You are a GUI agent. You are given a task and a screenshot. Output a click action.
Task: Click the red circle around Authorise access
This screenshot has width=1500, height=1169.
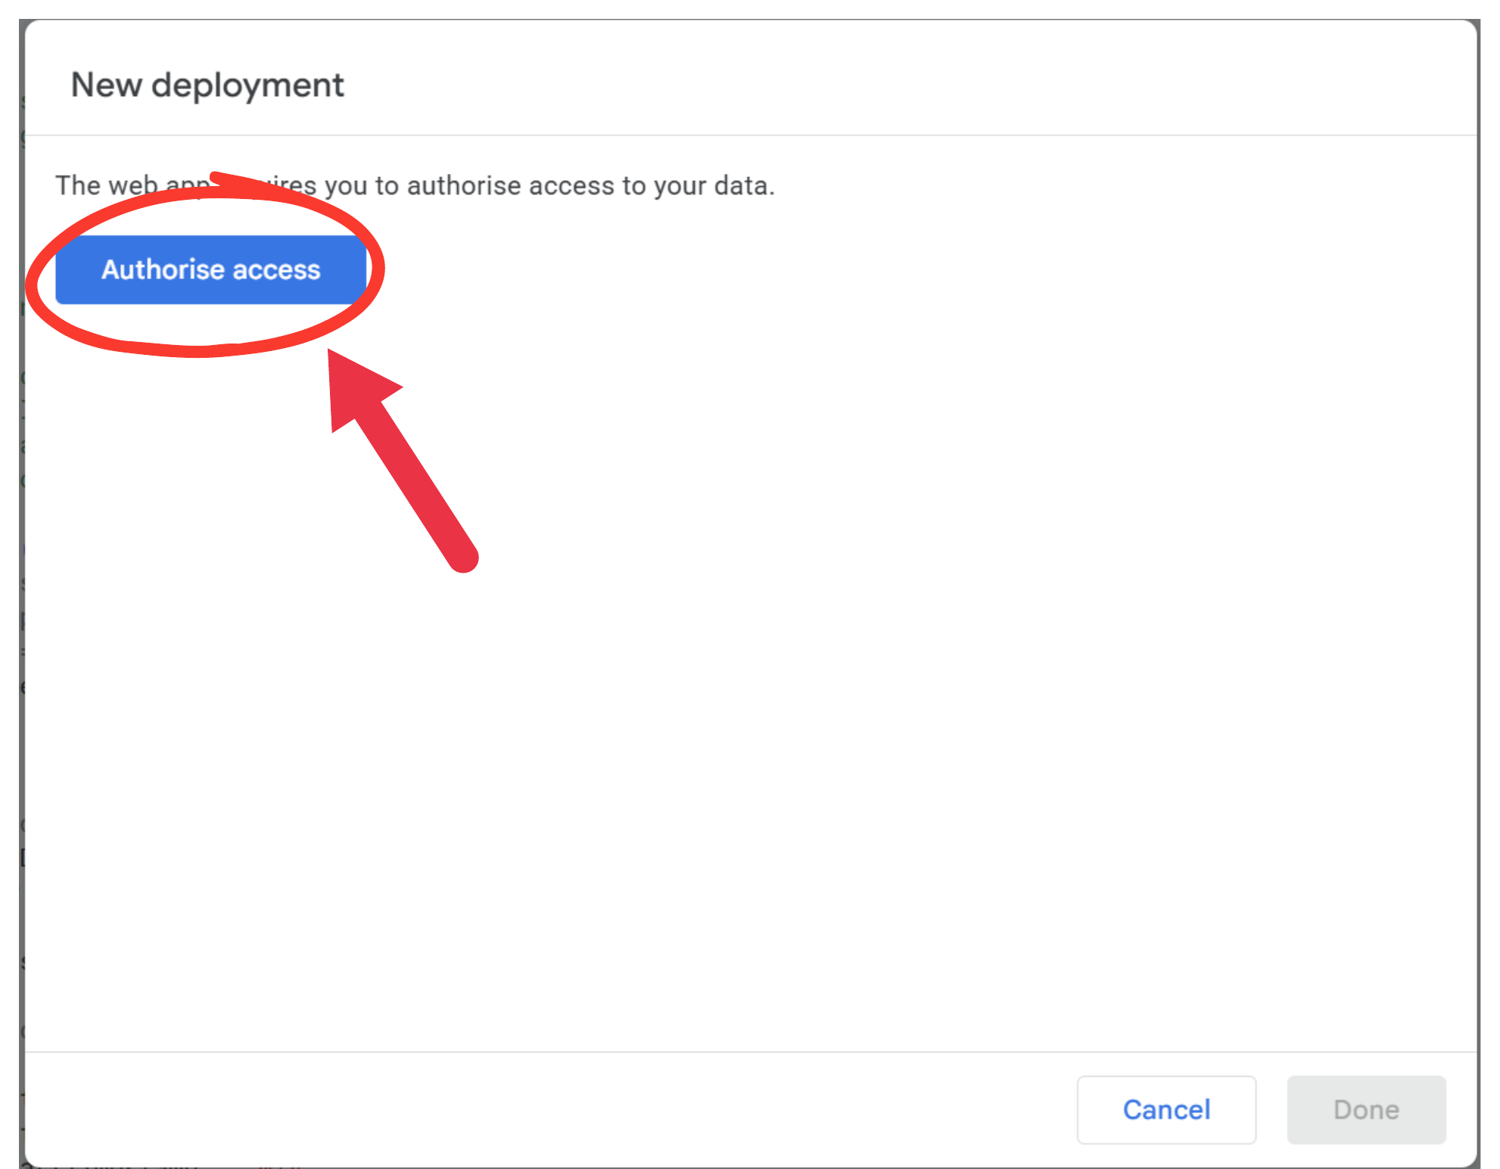206,265
